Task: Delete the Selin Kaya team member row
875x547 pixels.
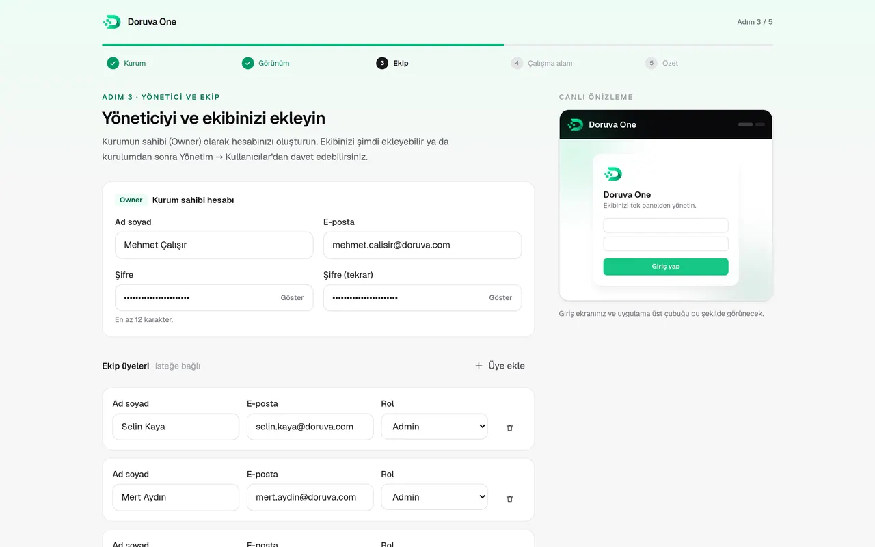Action: click(x=509, y=427)
